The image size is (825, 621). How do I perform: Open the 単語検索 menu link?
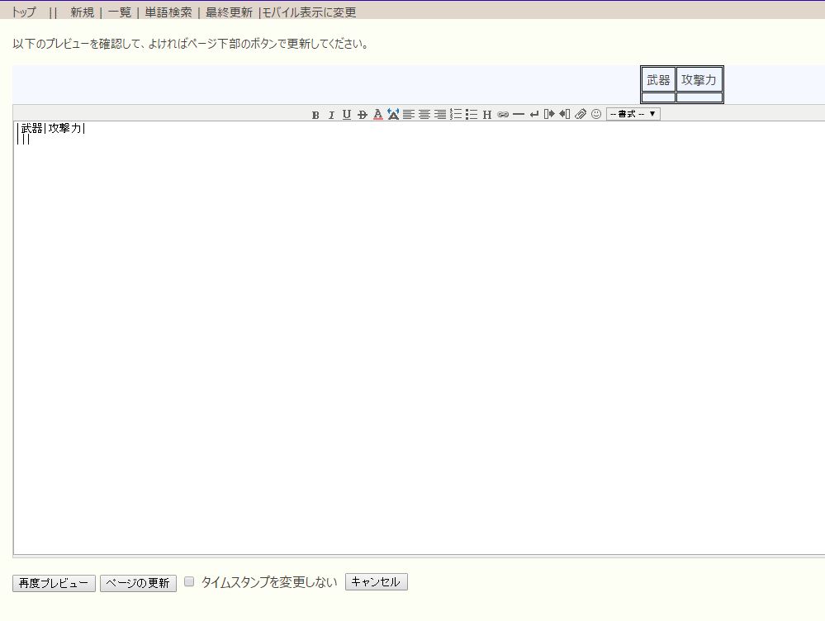click(168, 12)
